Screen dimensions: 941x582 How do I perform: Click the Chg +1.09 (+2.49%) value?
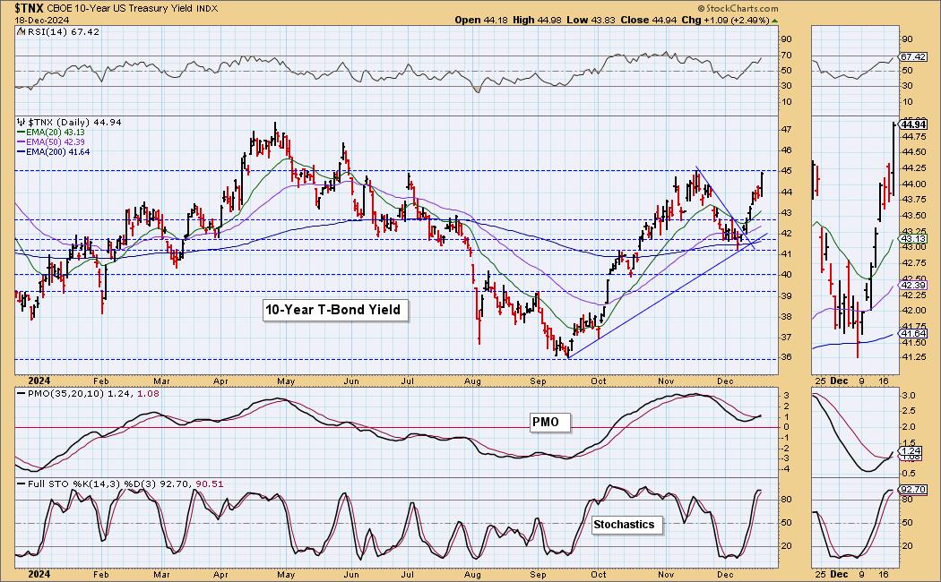click(726, 20)
